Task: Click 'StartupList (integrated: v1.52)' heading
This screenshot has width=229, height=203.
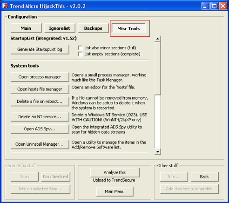Action: [44, 38]
